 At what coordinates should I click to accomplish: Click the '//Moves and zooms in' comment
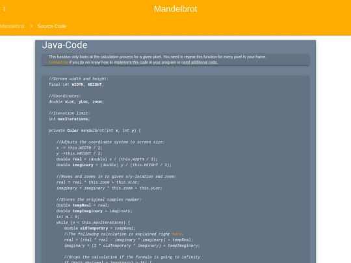(116, 177)
